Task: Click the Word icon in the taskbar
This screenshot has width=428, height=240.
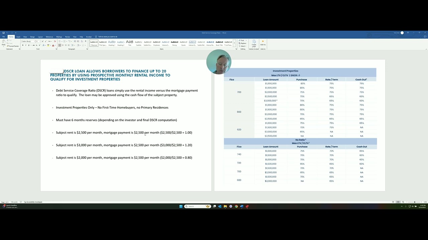Action: click(x=241, y=206)
